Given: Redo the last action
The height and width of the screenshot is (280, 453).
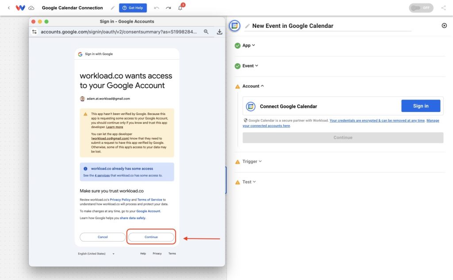Looking at the screenshot, I should (x=169, y=8).
